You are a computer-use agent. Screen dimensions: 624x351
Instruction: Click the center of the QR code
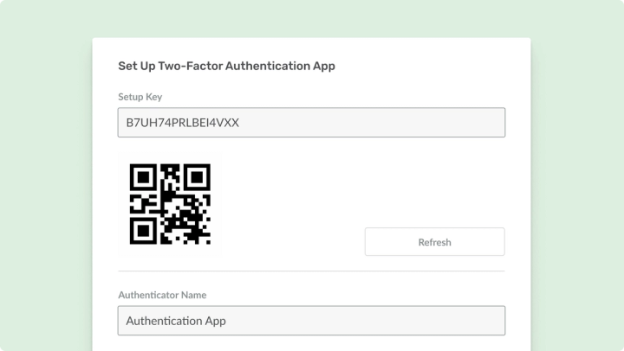170,204
